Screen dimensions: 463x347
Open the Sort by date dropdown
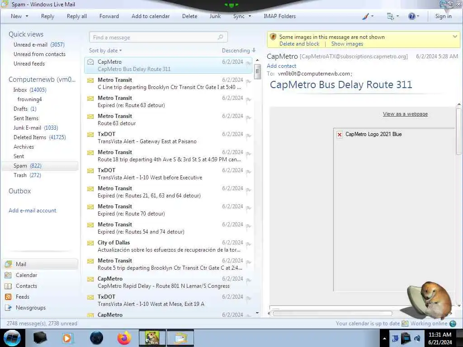click(105, 51)
